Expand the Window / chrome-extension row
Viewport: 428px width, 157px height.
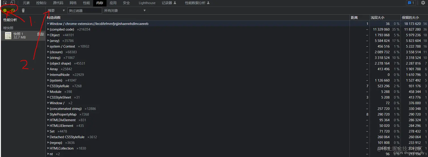pyautogui.click(x=48, y=24)
